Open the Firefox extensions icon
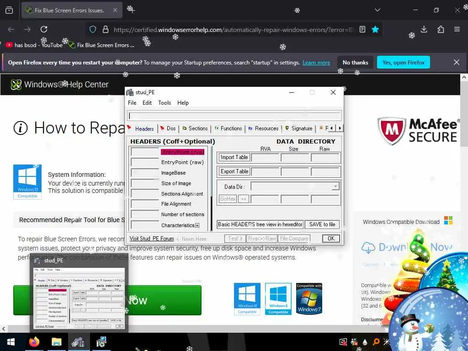 (x=441, y=29)
